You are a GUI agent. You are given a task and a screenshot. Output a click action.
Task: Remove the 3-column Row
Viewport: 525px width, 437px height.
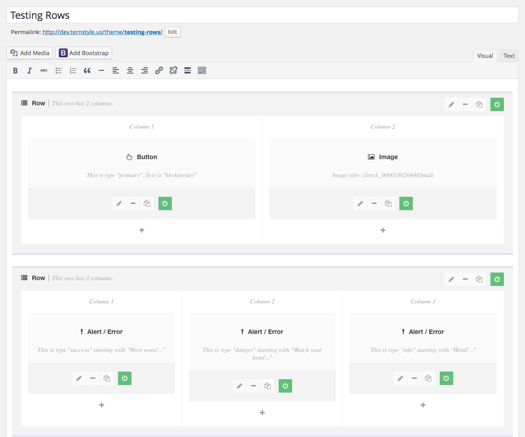[465, 279]
